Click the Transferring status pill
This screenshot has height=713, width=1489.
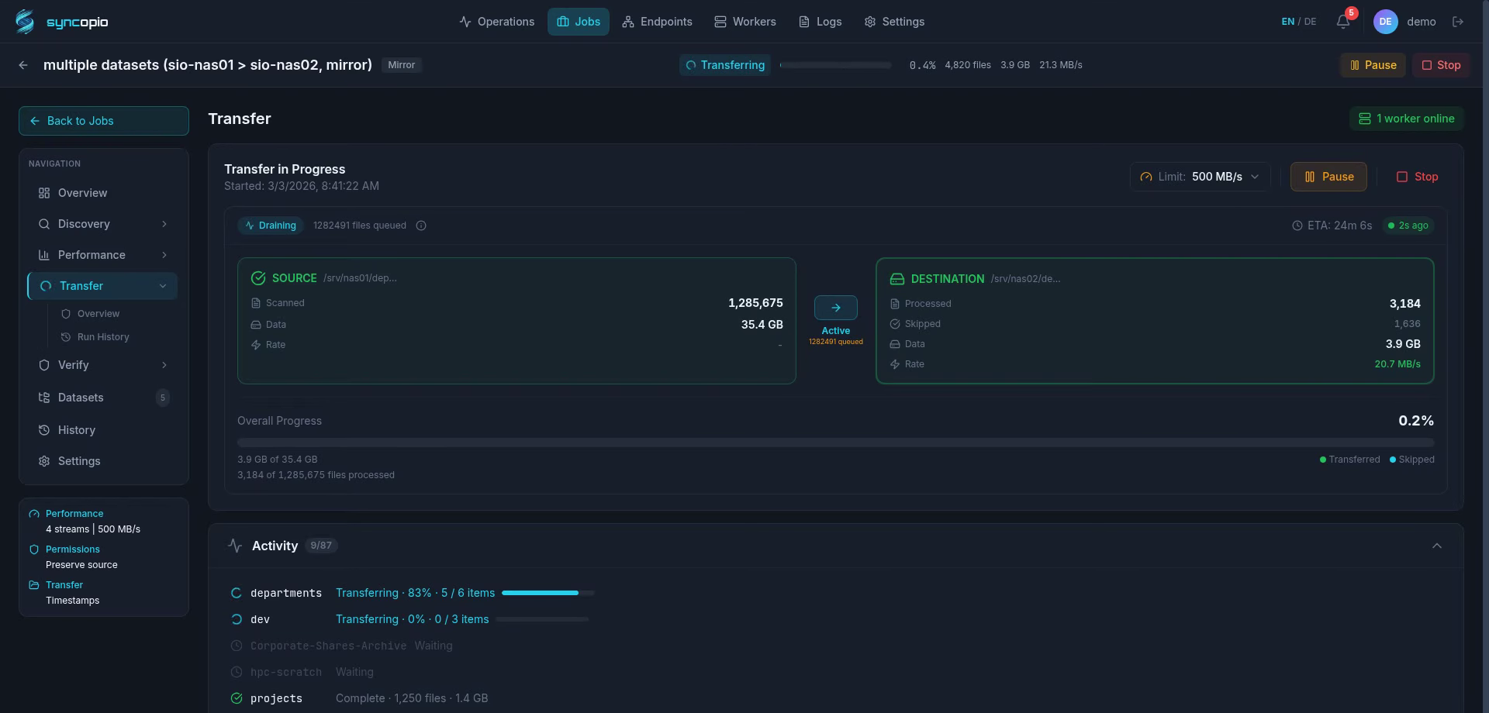[x=725, y=65]
